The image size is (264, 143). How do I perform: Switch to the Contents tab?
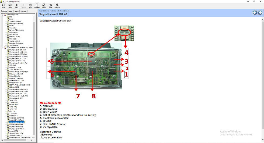[4, 11]
